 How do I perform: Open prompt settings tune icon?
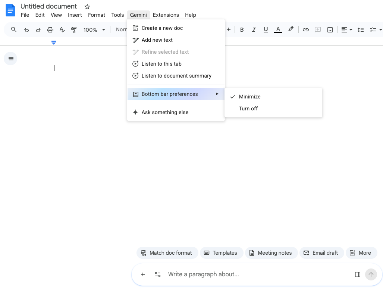(158, 274)
